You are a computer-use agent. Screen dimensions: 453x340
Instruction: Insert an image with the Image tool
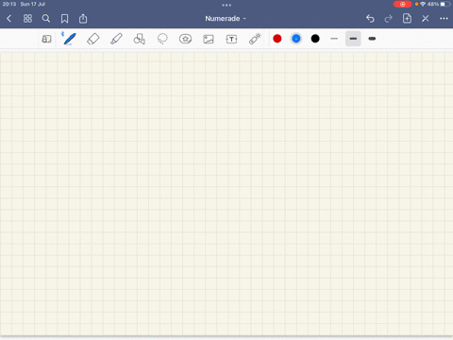[209, 39]
